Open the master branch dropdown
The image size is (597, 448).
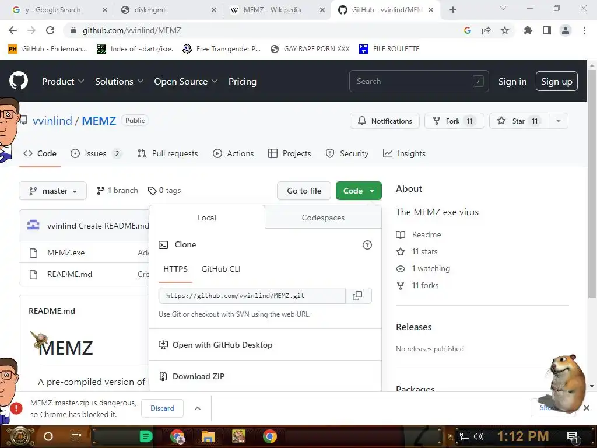pyautogui.click(x=53, y=191)
